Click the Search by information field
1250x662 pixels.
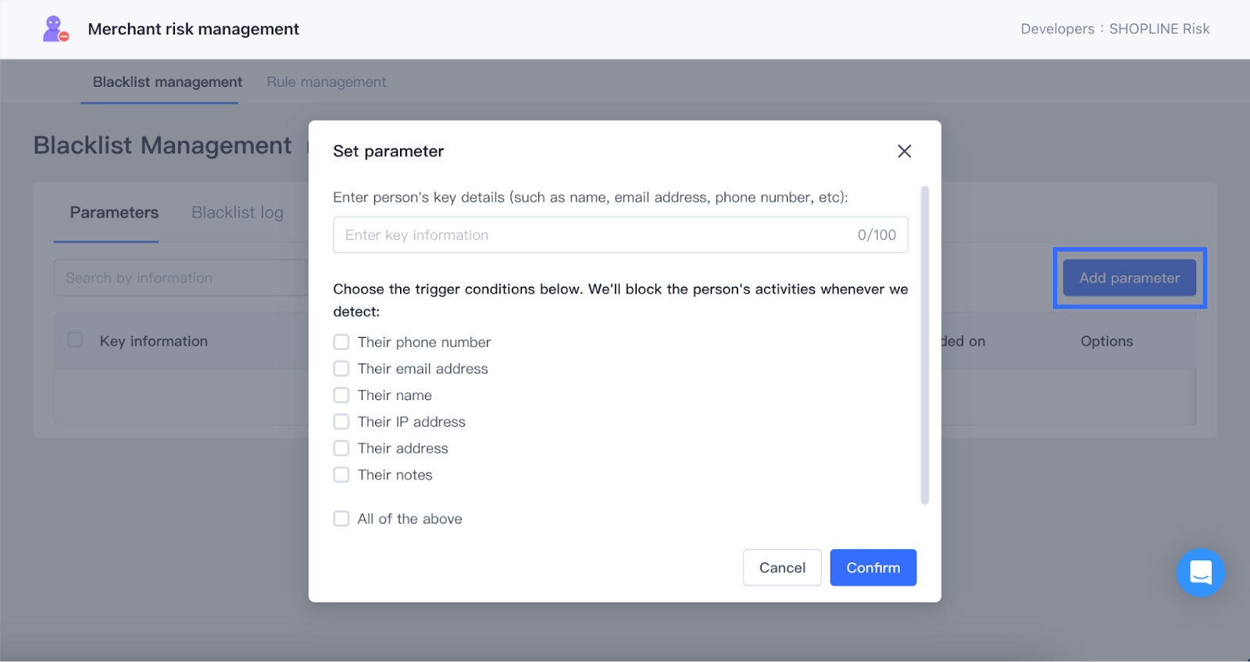pyautogui.click(x=180, y=278)
